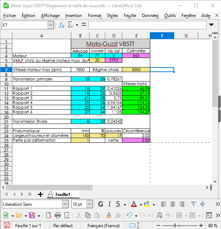Open the Données menu
The width and height of the screenshot is (221, 229).
pos(150,16)
